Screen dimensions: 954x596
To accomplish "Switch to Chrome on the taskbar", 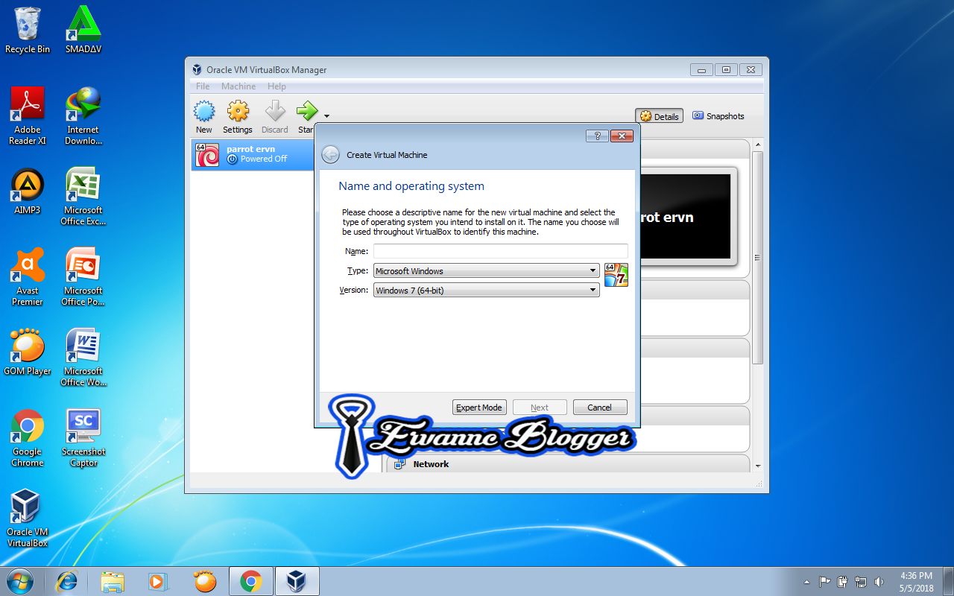I will pos(251,581).
